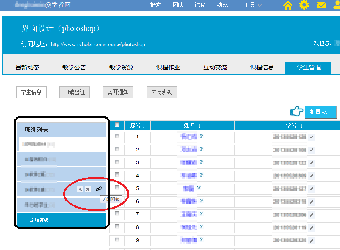The image size is (340, 250).
Task: Click 添加班级 to add a class
Action: point(39,220)
